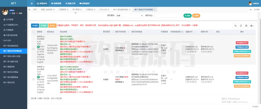Click the orange 导出 export button
This screenshot has width=261, height=109.
pos(53,26)
